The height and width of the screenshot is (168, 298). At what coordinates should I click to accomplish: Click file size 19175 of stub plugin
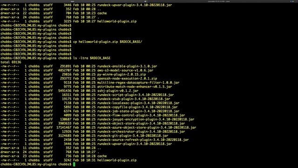click(x=67, y=99)
